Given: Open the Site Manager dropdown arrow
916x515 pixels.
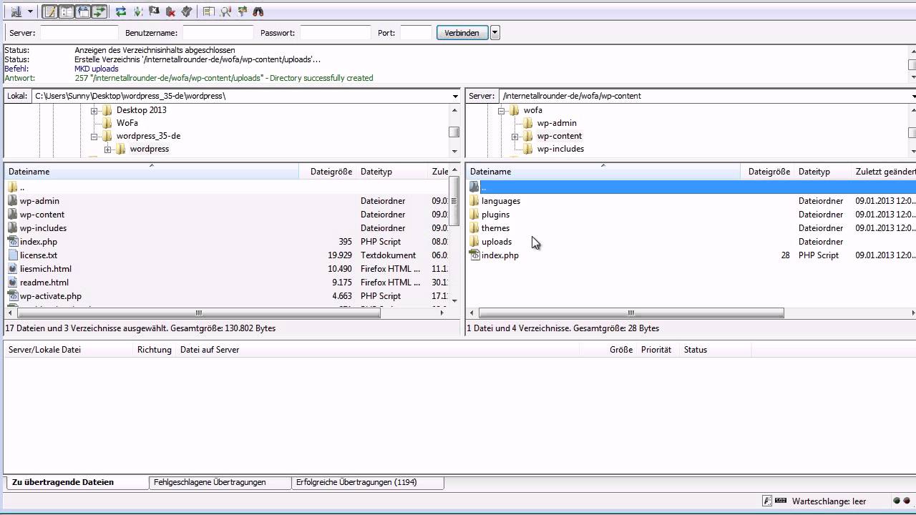Looking at the screenshot, I should click(30, 11).
